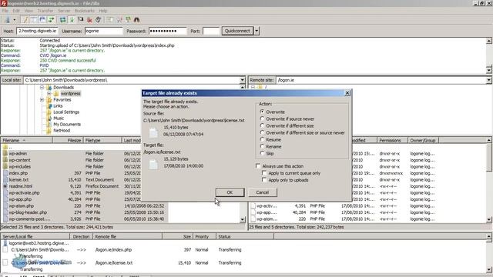Toggle the remote directory tree icon
Screen dimensions: 493x277
coord(42,20)
